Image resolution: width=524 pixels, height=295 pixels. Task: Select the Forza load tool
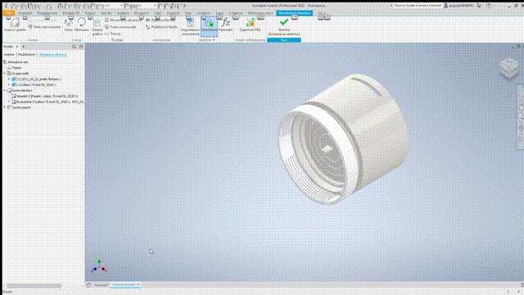tap(69, 25)
